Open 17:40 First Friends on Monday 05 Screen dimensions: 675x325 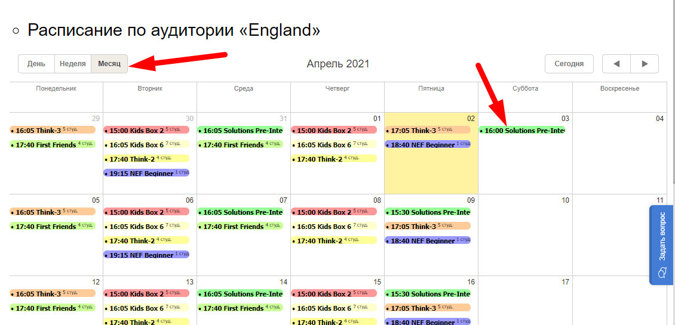[53, 226]
